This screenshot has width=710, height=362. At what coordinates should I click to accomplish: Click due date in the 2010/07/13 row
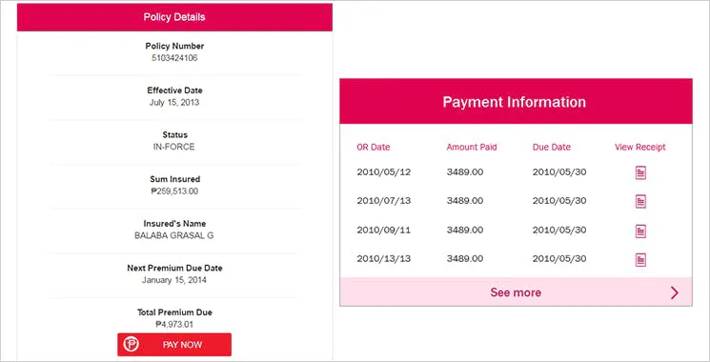559,200
